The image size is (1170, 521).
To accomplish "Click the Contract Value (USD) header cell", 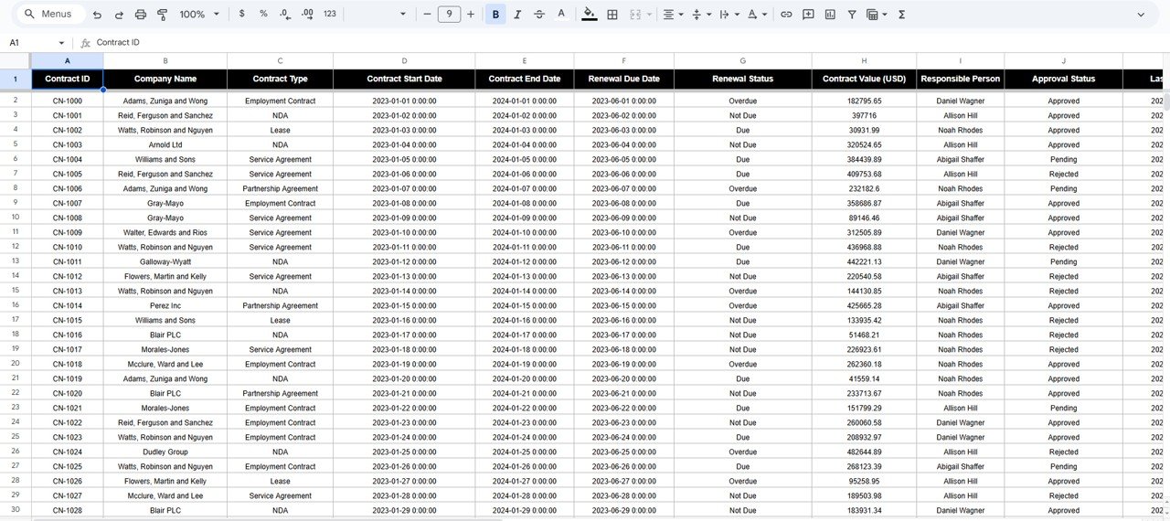I will [x=864, y=80].
